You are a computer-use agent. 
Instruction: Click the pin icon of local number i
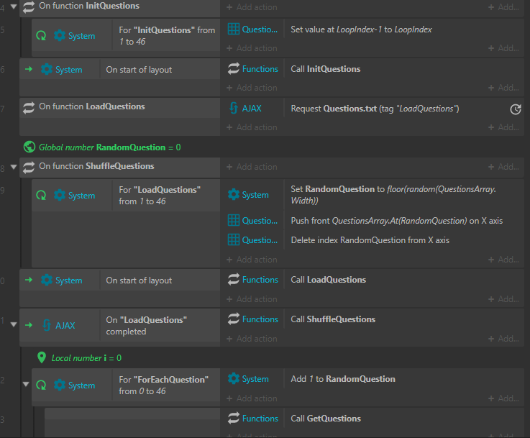[x=42, y=357]
